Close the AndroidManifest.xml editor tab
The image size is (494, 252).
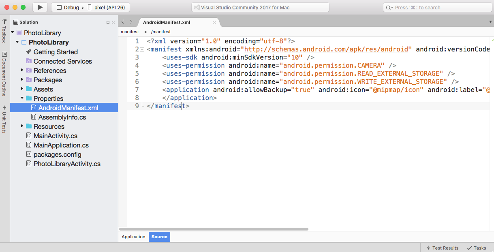click(x=214, y=23)
